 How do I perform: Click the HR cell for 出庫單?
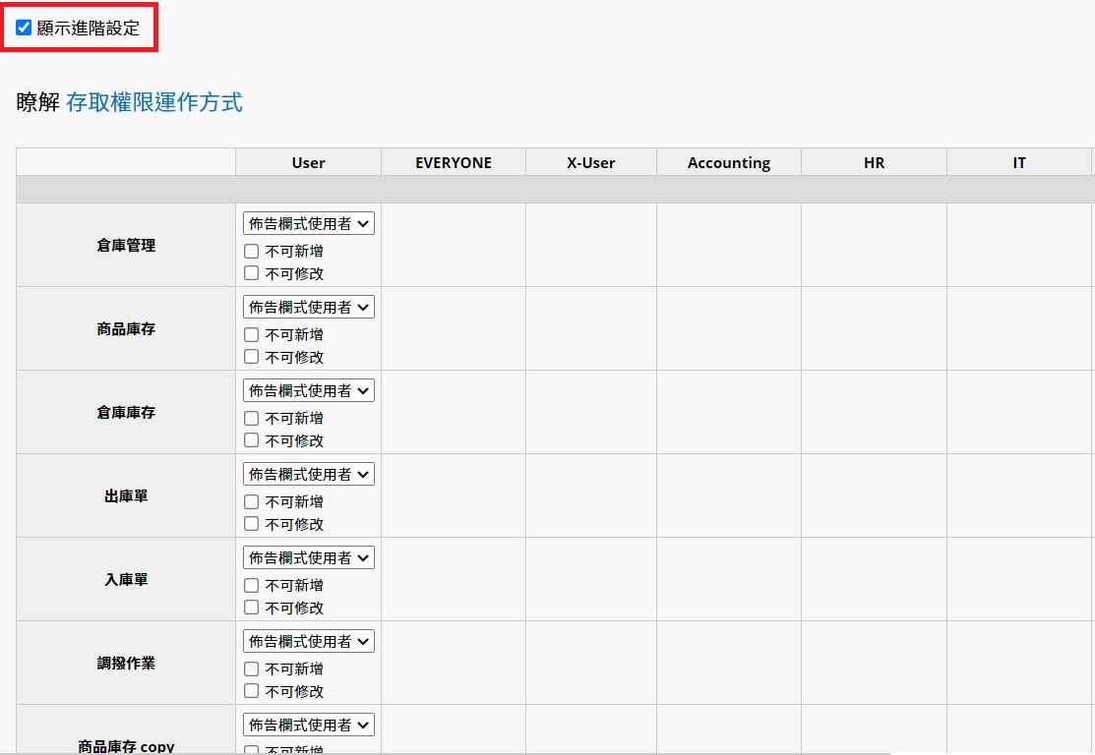coord(874,495)
